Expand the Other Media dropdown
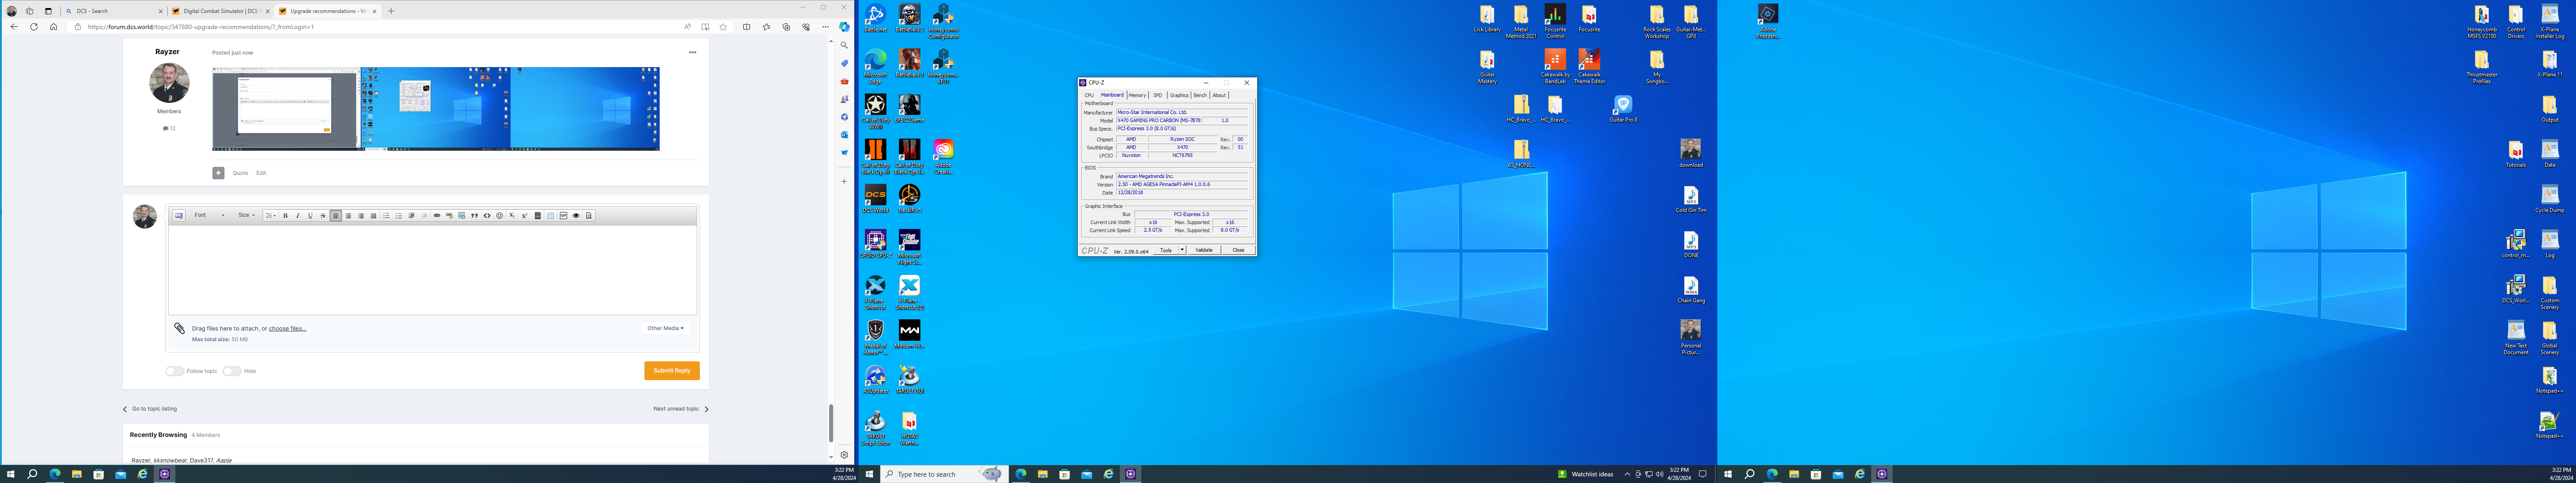The image size is (2576, 483). tap(665, 328)
